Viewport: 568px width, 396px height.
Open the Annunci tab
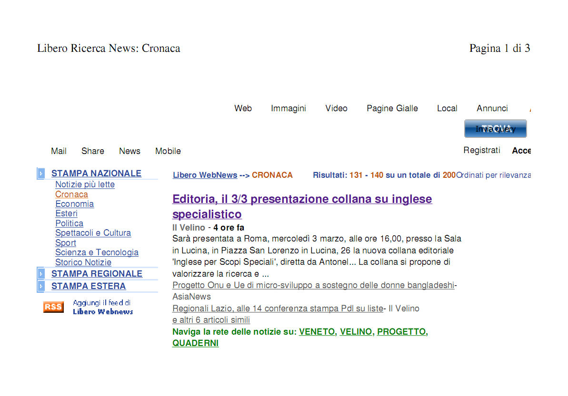pos(492,108)
